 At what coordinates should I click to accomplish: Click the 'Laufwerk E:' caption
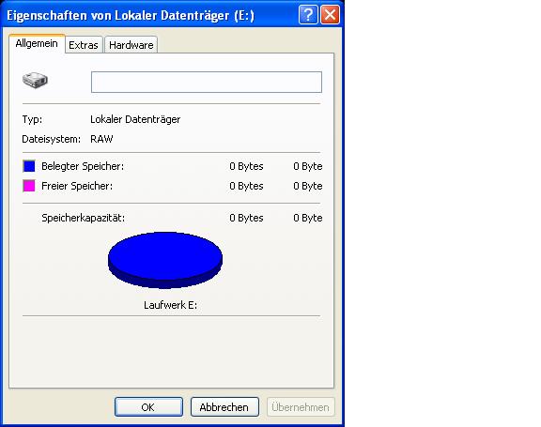pos(170,305)
